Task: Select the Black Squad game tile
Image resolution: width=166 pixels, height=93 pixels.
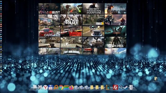Action: click(x=71, y=20)
